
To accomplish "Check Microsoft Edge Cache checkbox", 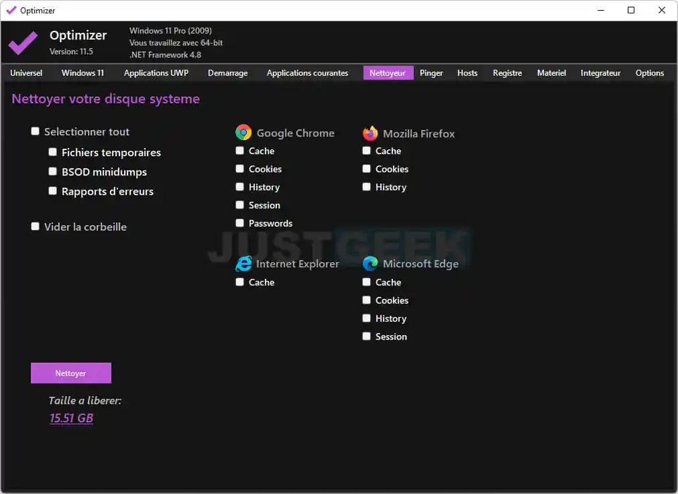I will click(366, 282).
